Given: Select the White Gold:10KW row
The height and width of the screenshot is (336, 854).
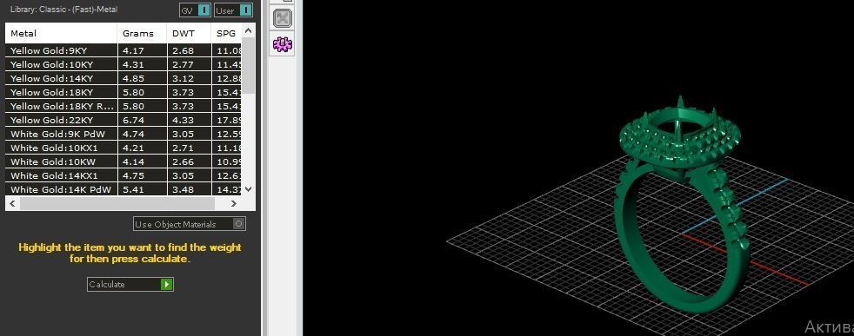Looking at the screenshot, I should pyautogui.click(x=123, y=161).
